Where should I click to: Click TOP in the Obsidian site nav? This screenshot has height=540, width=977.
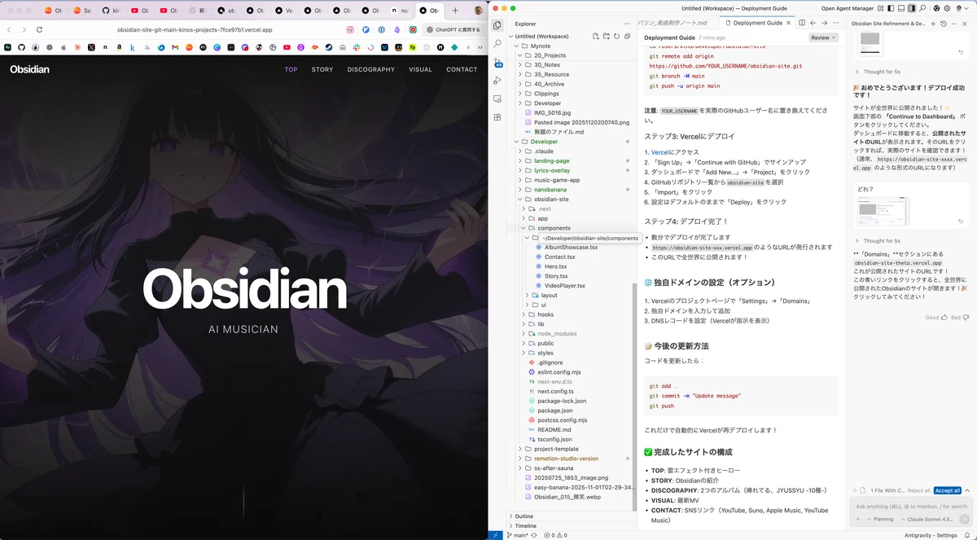click(291, 69)
